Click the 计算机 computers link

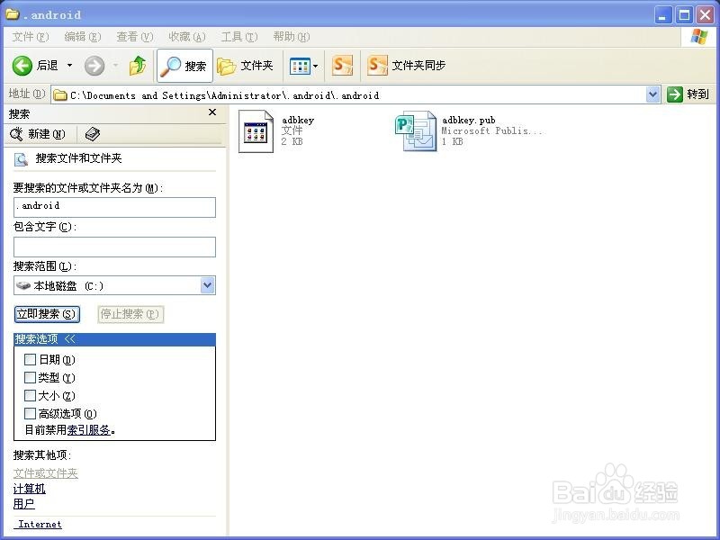click(x=30, y=489)
